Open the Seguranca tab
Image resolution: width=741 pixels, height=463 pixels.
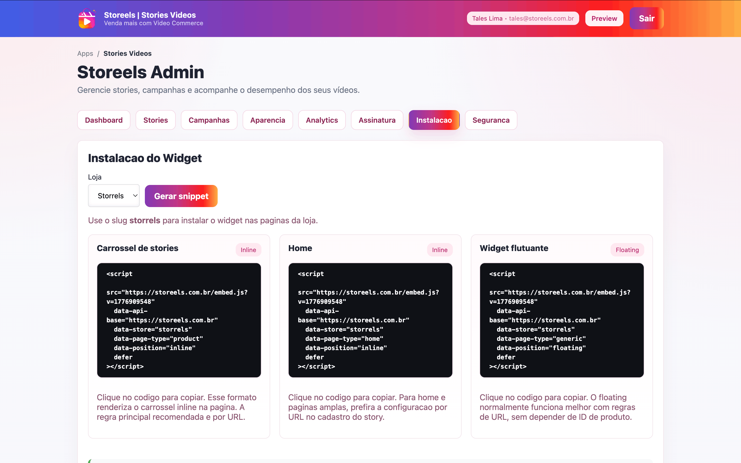point(491,120)
